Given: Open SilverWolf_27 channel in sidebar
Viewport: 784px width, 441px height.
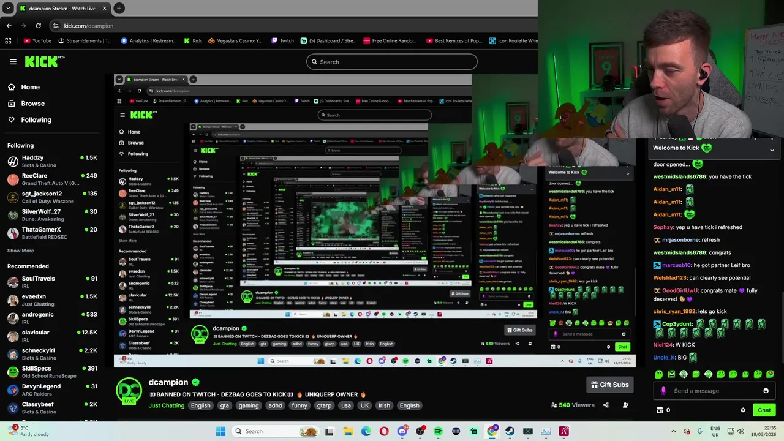Looking at the screenshot, I should click(52, 215).
